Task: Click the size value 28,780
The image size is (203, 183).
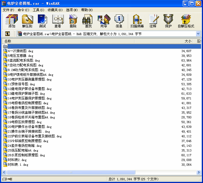Action: click(186, 117)
